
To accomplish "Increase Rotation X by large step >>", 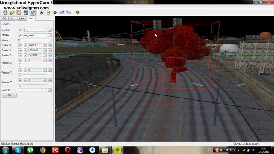I will 50,61.
